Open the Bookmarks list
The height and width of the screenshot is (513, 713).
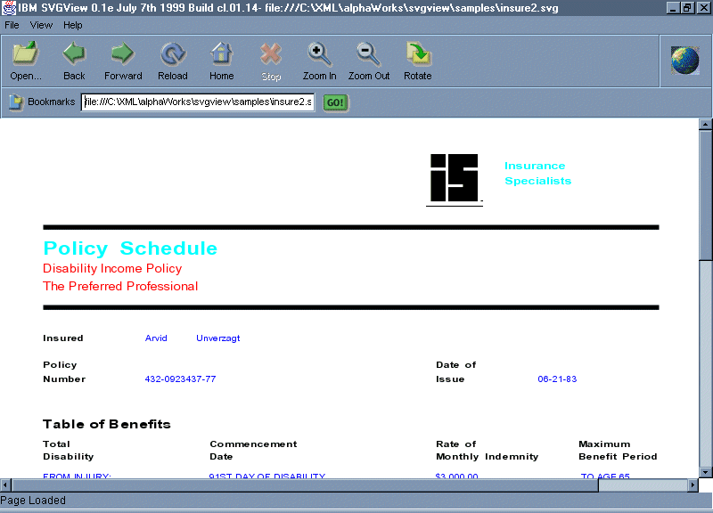point(41,102)
